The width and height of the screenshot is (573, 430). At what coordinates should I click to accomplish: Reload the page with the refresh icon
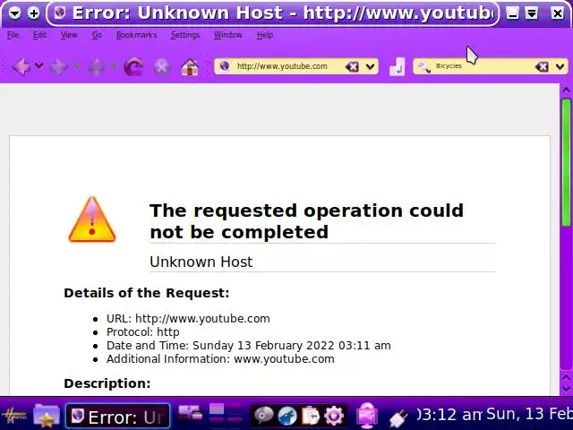point(133,67)
